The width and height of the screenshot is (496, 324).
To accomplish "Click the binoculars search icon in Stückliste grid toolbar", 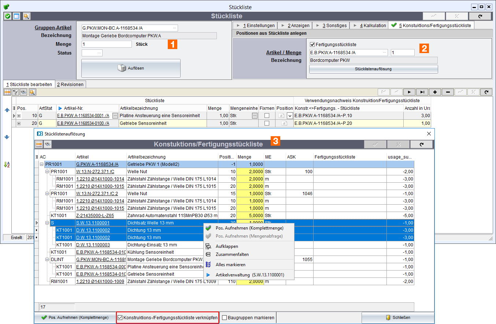I will 23,92.
